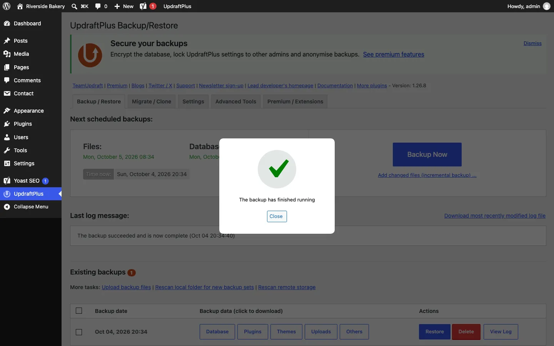The width and height of the screenshot is (554, 346).
Task: Click the Contact envelope icon
Action: click(x=7, y=93)
